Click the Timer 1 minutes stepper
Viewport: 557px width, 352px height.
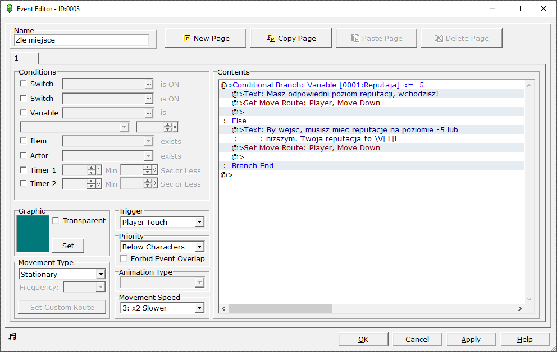click(x=82, y=170)
